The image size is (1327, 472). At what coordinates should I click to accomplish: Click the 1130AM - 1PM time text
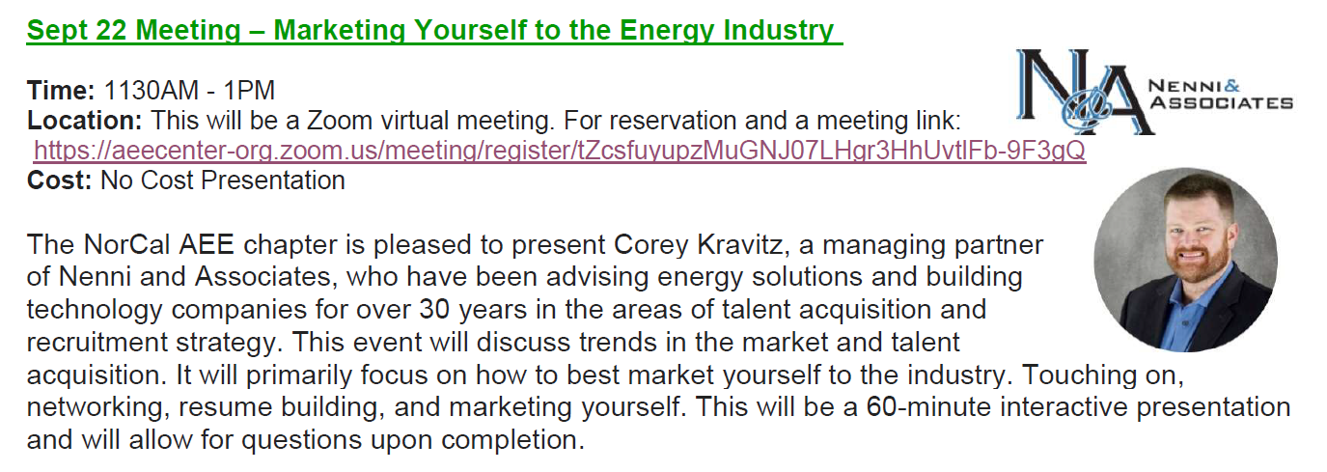pos(188,91)
